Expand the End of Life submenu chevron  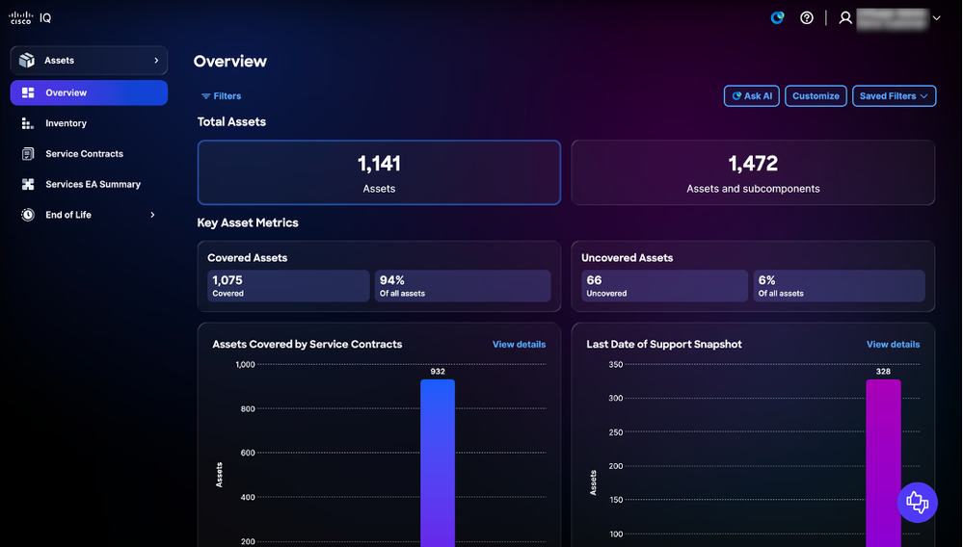point(152,215)
